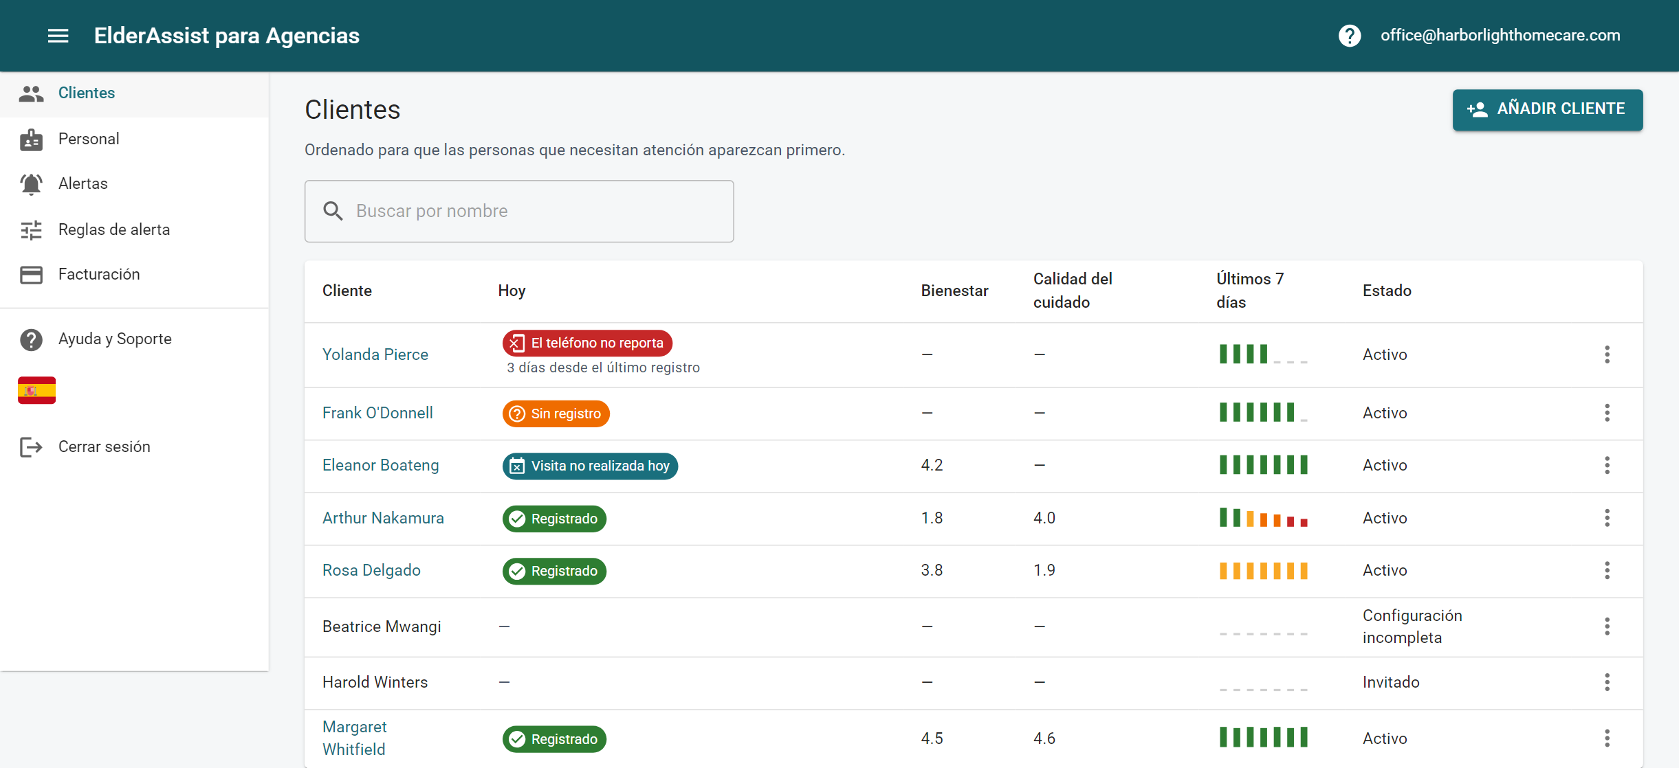
Task: Go to Facturación billing page
Action: point(135,274)
